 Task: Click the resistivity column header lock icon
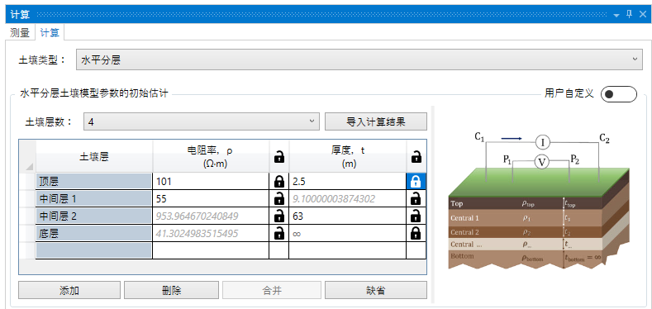point(279,157)
